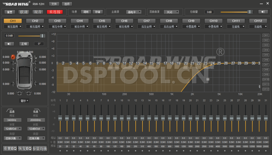Toggle the 联调 link-adjust button
Image resolution: width=272 pixels, height=155 pixels.
pyautogui.click(x=23, y=12)
